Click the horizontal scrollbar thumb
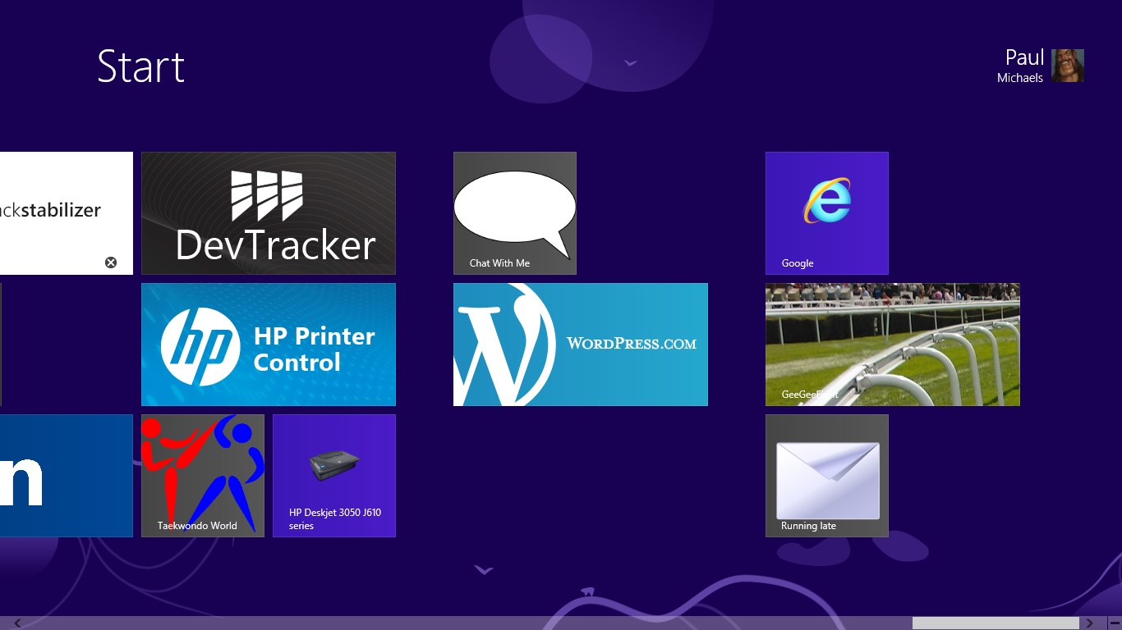This screenshot has width=1122, height=630. click(x=995, y=623)
